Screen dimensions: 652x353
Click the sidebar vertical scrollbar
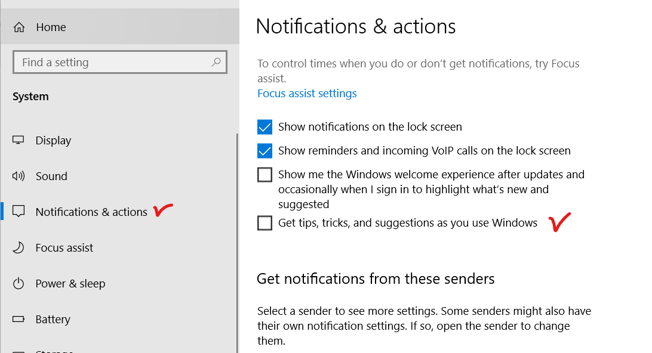[237, 239]
